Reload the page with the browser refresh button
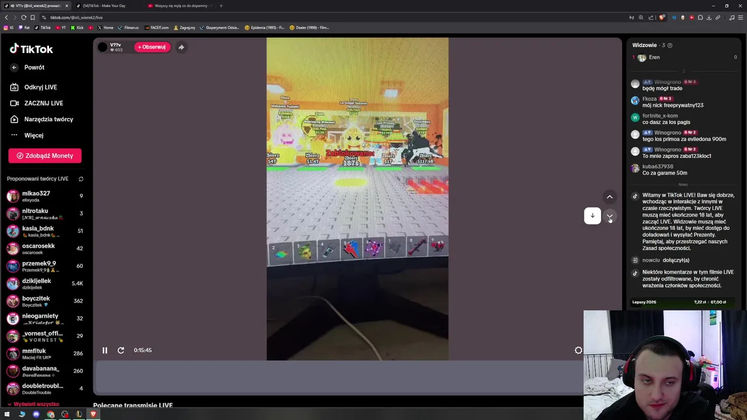The height and width of the screenshot is (420, 747). (x=24, y=17)
